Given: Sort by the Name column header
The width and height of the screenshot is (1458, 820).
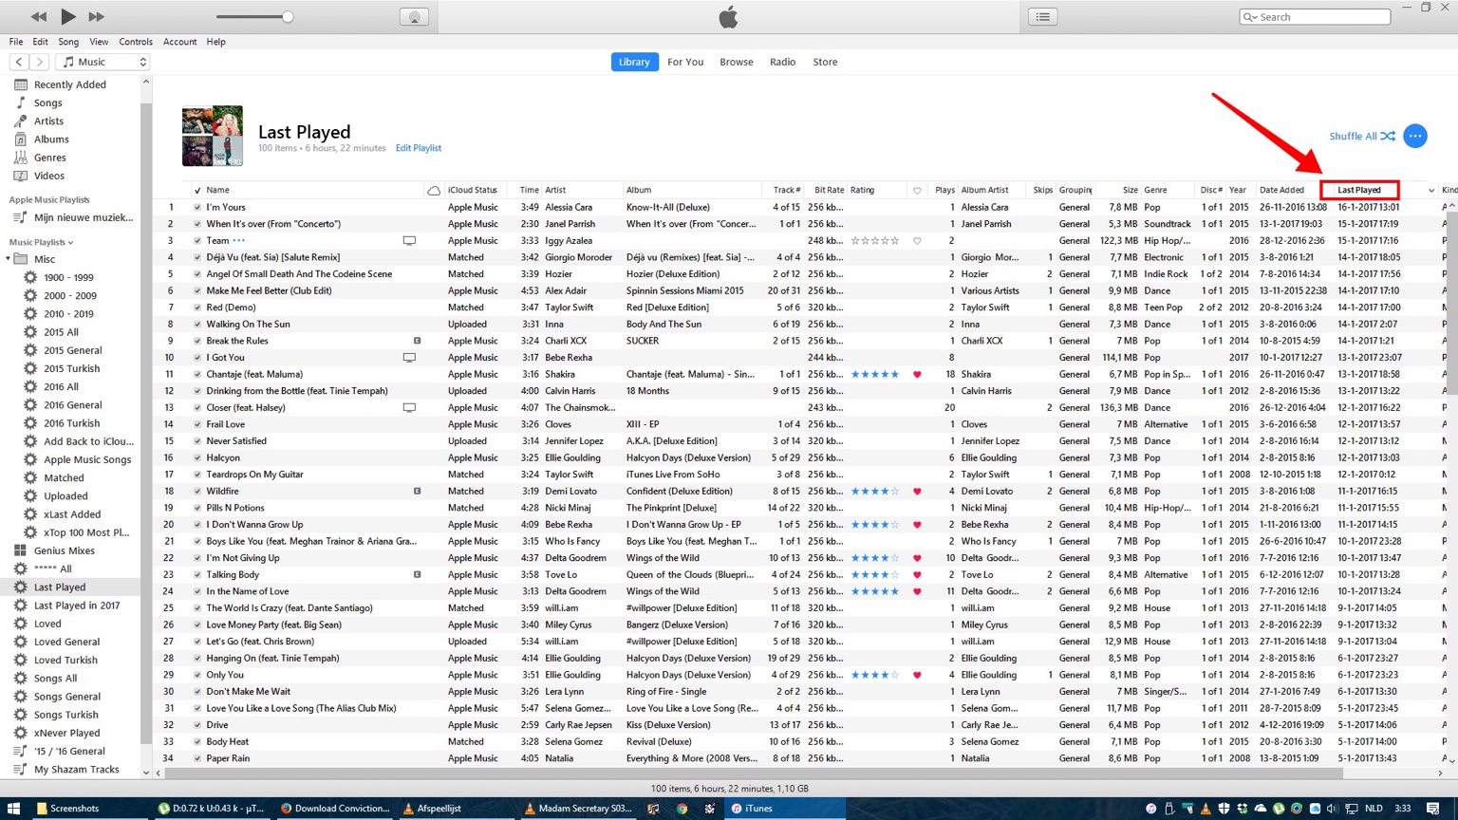Looking at the screenshot, I should tap(217, 190).
